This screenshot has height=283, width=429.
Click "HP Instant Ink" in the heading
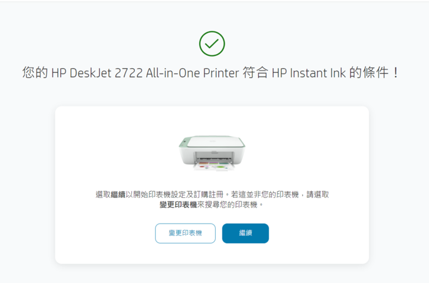coord(309,74)
